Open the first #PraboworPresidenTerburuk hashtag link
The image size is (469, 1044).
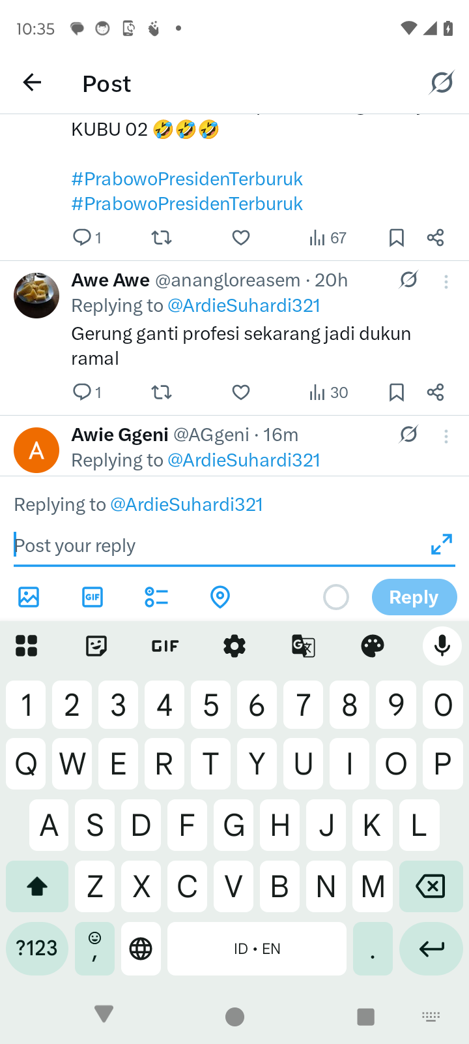pos(187,179)
